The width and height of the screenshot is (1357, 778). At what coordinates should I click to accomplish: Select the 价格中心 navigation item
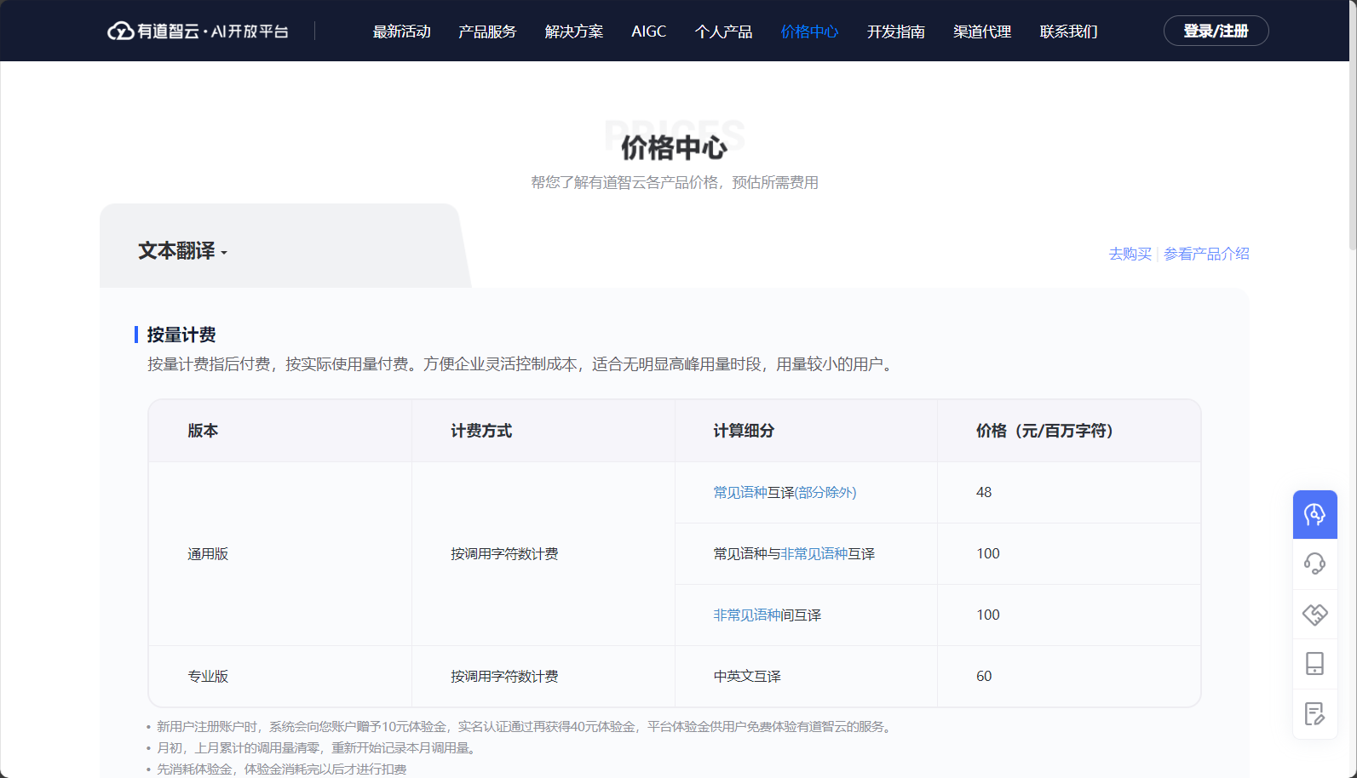(810, 31)
